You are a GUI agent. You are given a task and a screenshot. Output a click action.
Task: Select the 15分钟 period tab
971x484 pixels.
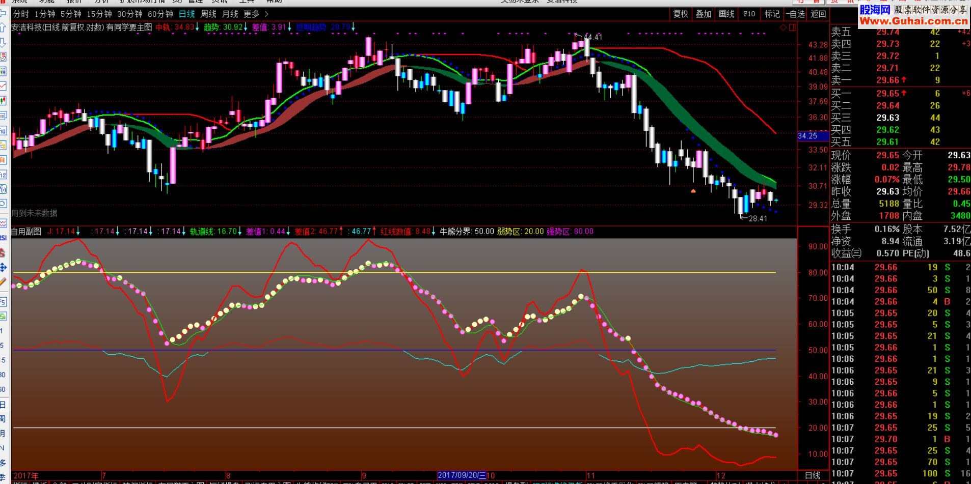click(x=99, y=14)
